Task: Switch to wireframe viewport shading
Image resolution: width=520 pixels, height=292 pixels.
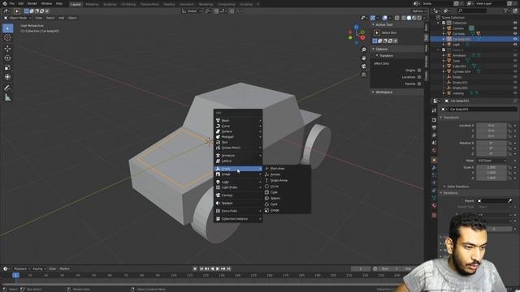Action: (x=404, y=18)
